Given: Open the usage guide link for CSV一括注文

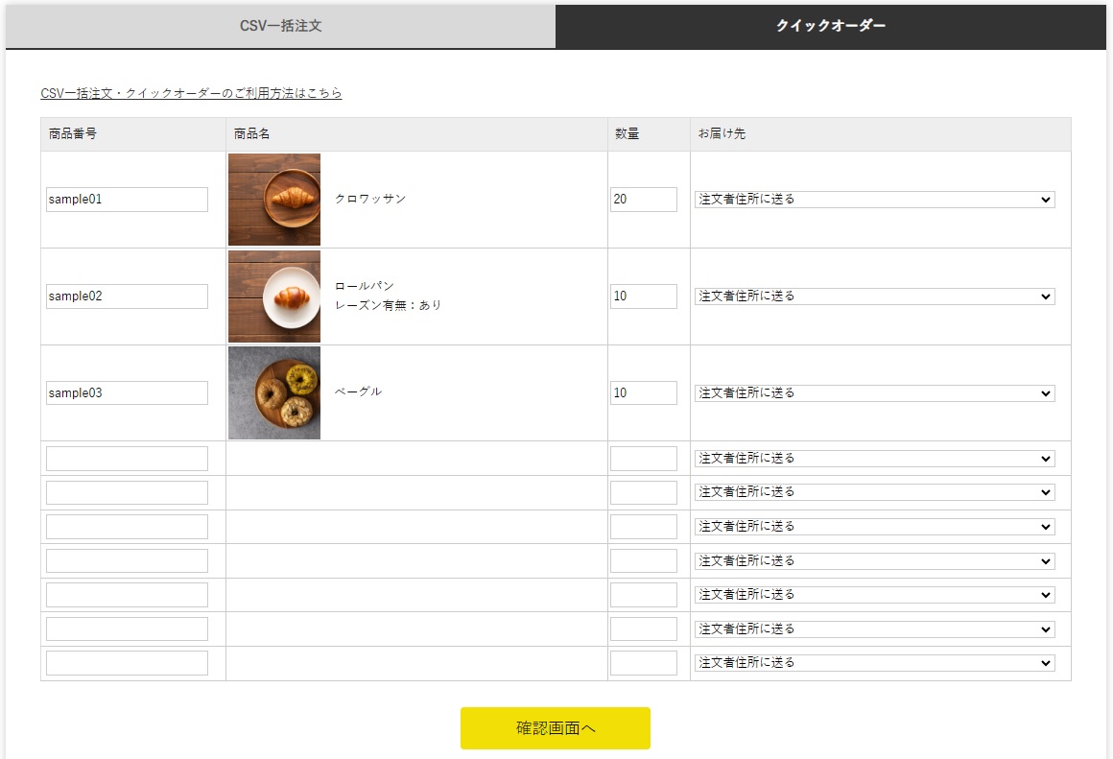Looking at the screenshot, I should (191, 93).
